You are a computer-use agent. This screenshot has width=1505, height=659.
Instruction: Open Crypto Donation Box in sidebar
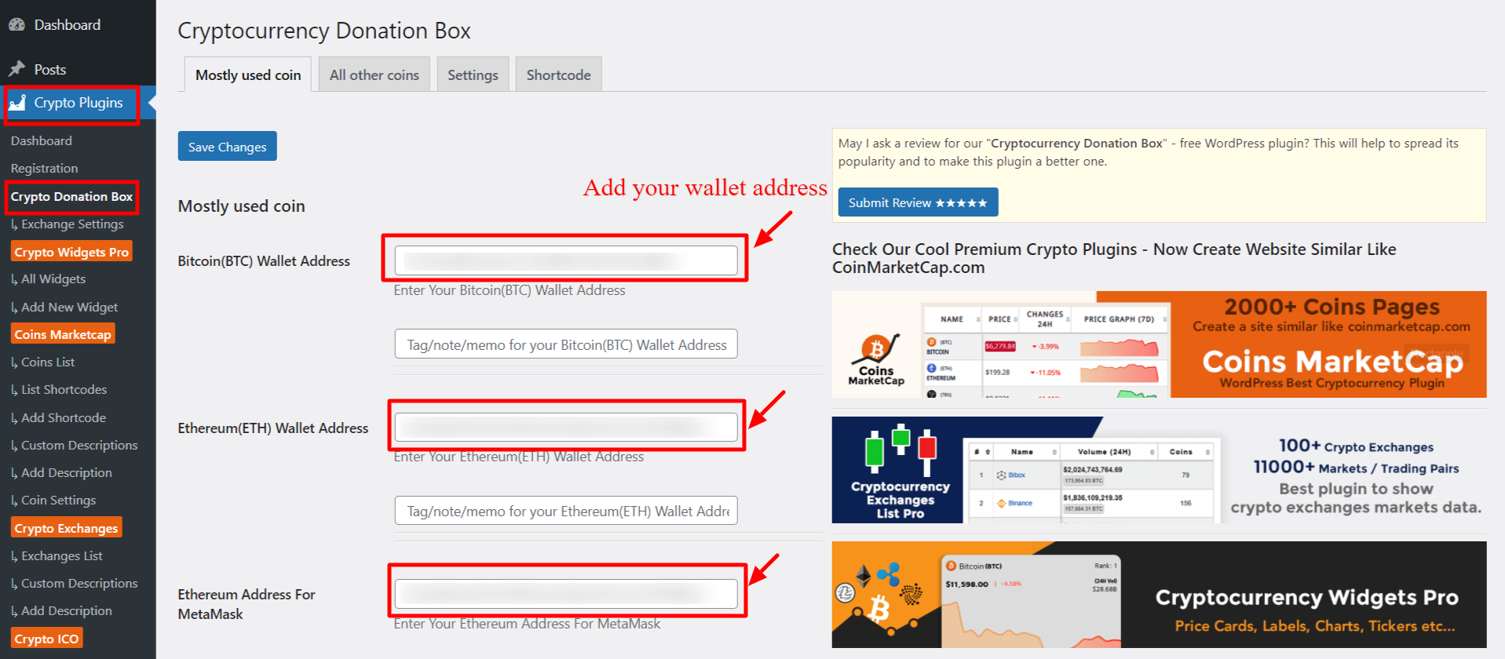pos(71,197)
